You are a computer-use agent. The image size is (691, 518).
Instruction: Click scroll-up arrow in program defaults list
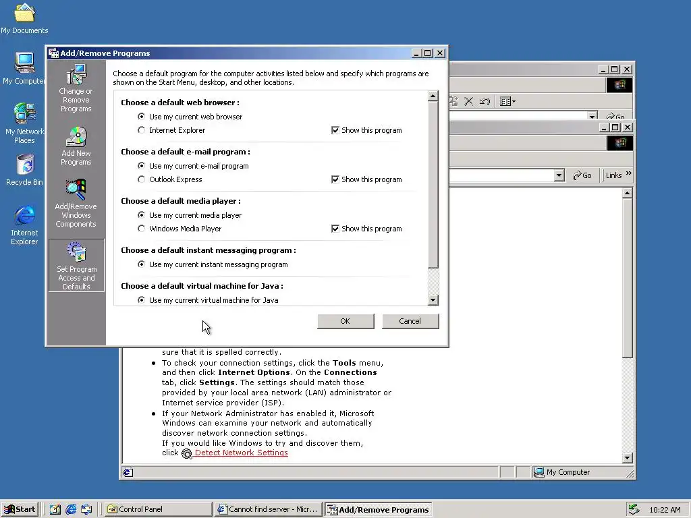coord(433,96)
